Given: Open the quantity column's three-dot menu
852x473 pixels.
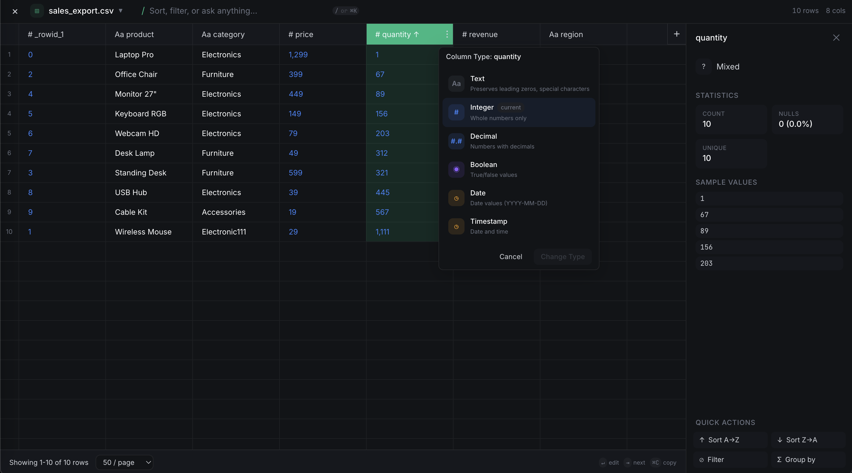Looking at the screenshot, I should [x=447, y=34].
